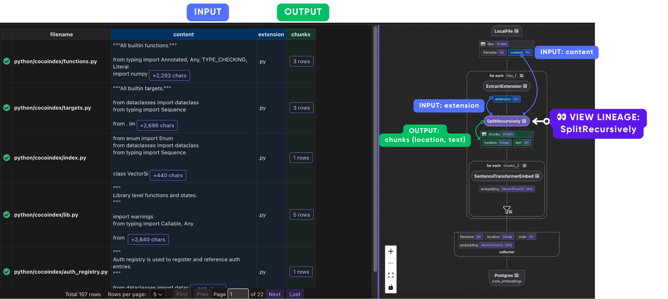668x299 pixels.
Task: Click the table vertical scrollbar
Action: coord(375,149)
